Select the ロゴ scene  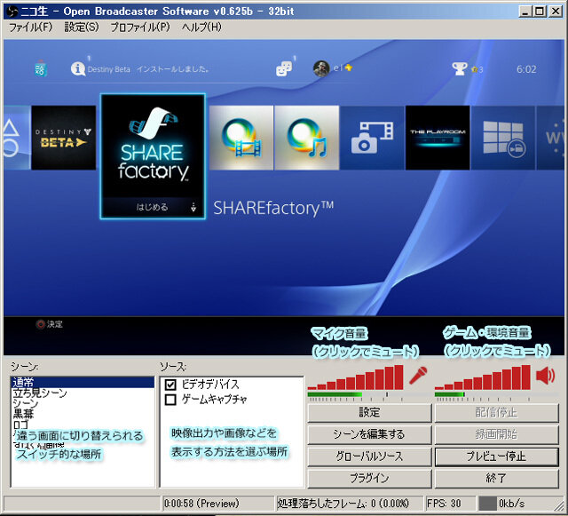83,425
